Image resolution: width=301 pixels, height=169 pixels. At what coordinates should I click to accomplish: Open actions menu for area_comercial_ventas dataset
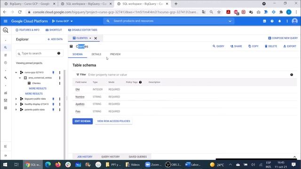point(60,78)
